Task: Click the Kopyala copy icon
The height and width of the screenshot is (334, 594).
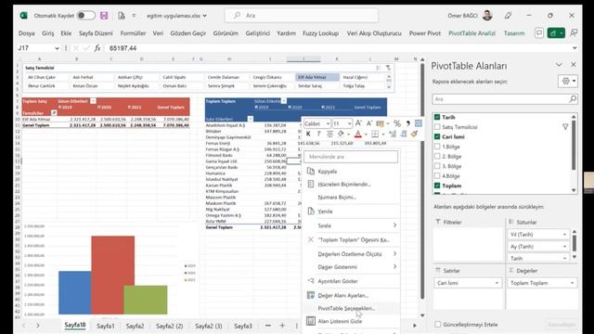Action: click(311, 171)
